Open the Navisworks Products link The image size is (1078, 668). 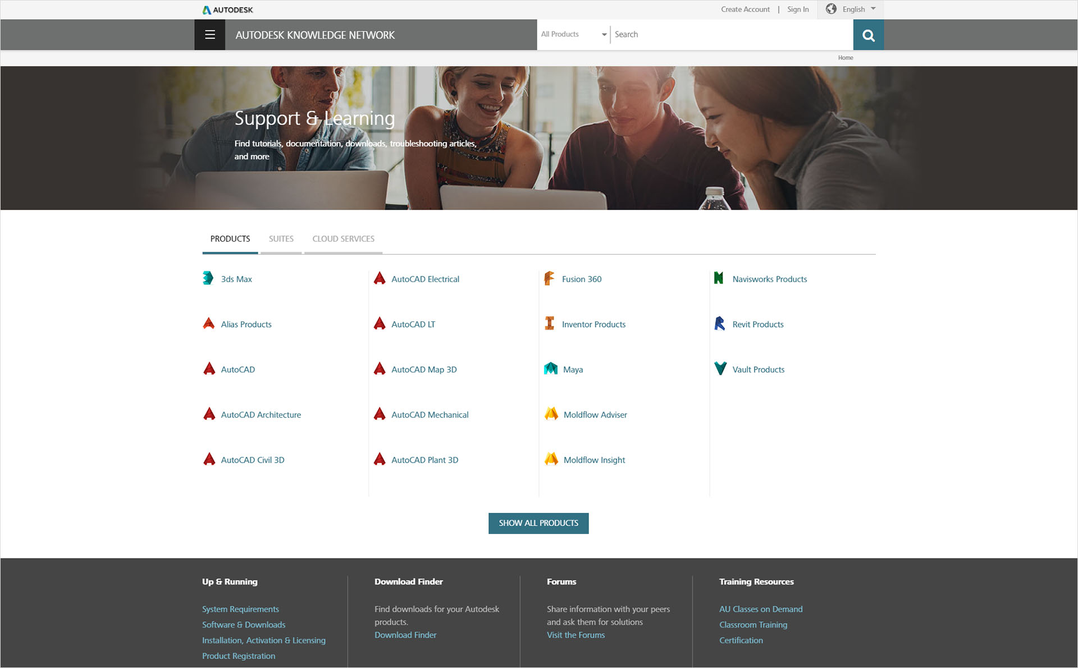[770, 279]
